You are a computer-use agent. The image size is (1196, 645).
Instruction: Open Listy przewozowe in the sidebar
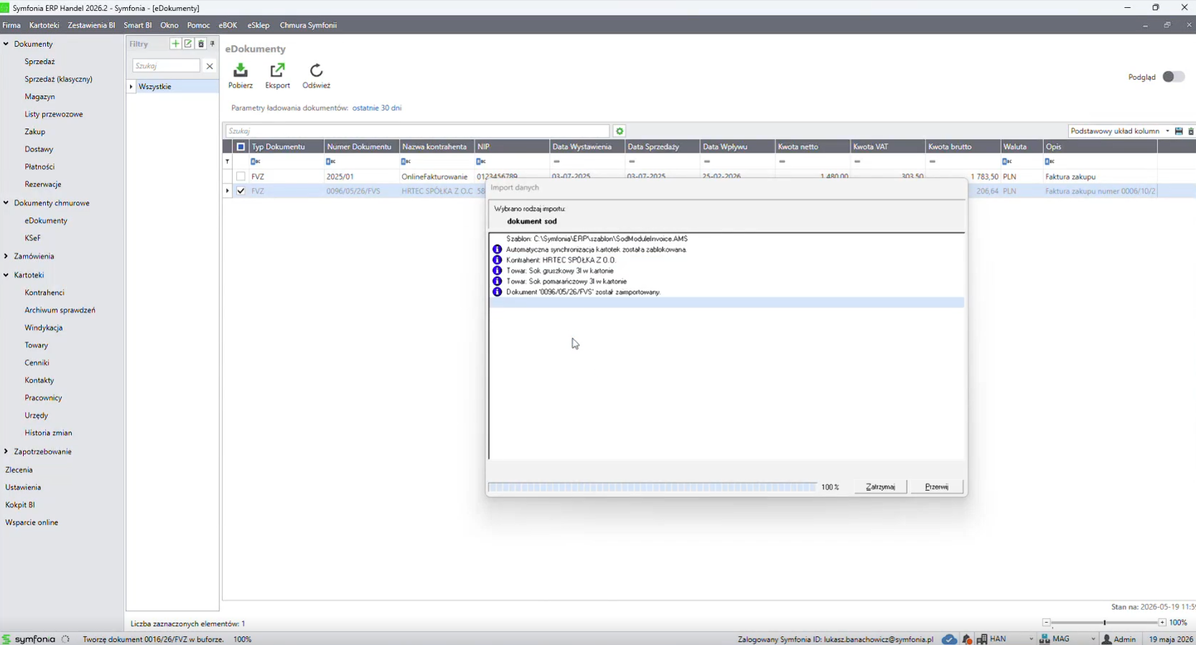54,114
